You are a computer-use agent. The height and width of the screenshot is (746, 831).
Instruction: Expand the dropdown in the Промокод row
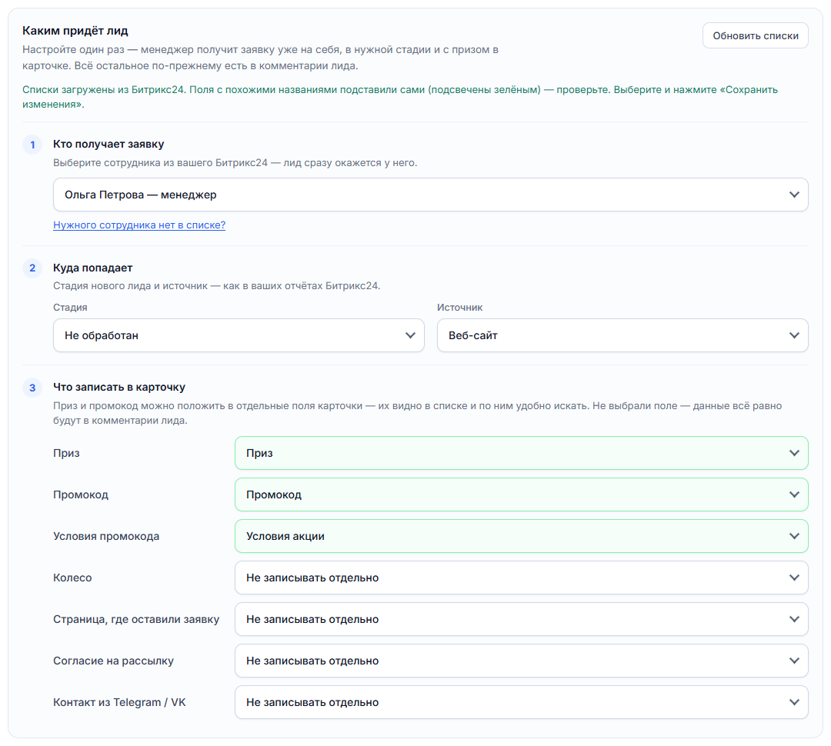522,495
